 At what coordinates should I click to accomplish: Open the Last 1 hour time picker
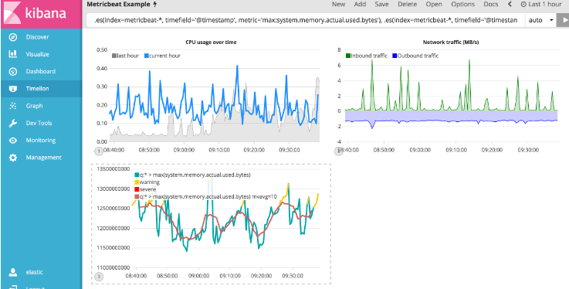(541, 5)
